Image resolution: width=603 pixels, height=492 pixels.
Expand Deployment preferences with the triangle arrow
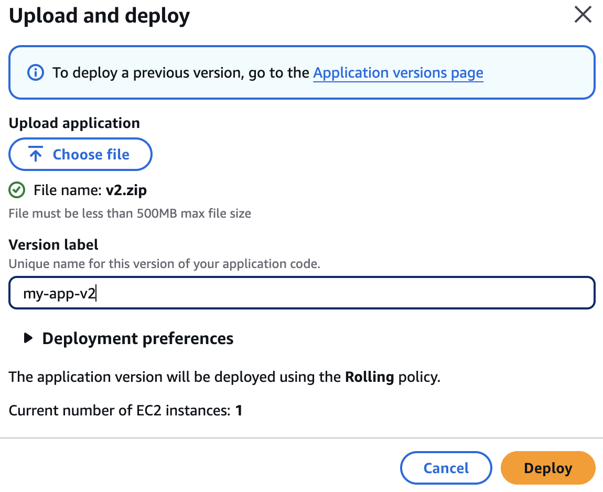(x=28, y=339)
